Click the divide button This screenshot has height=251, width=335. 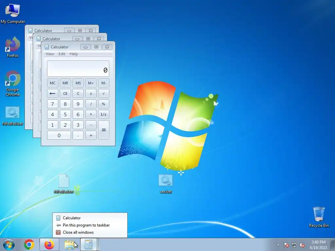(91, 104)
